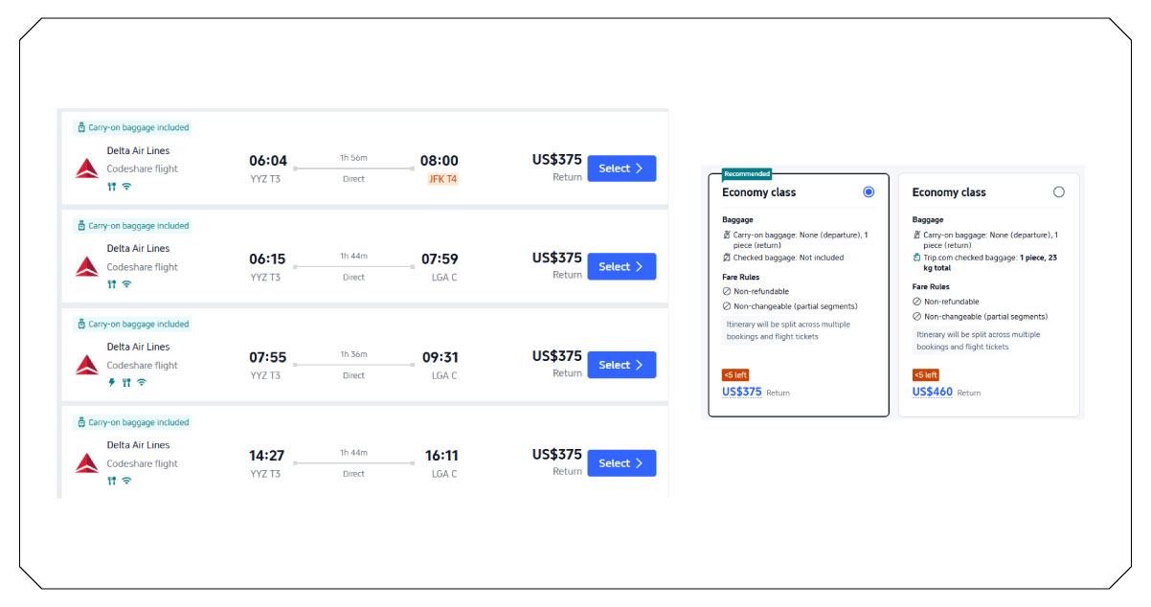1151x607 pixels.
Task: Select the US$375 Economy class radio button
Action: (x=869, y=192)
